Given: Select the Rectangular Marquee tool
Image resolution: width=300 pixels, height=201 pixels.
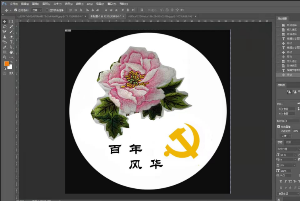Looking at the screenshot, I should (x=11, y=21).
